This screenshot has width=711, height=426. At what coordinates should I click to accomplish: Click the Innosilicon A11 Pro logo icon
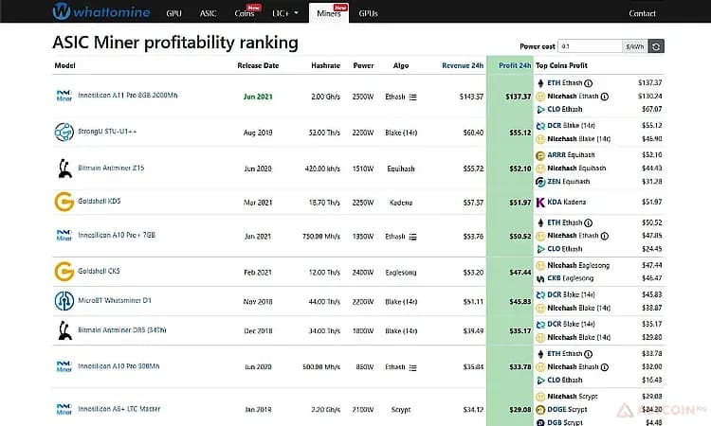64,96
